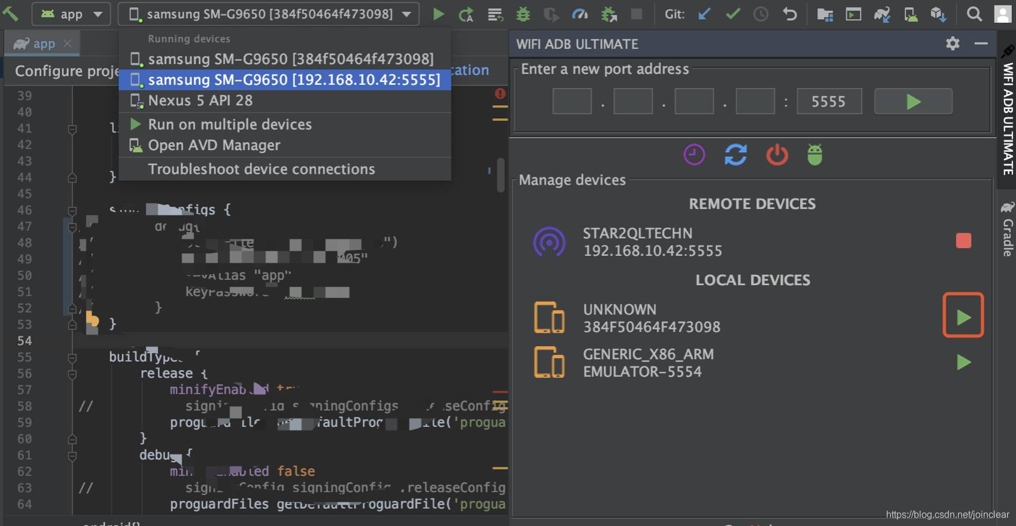Open WIFI ADB ULTIMATE settings gear

[953, 44]
